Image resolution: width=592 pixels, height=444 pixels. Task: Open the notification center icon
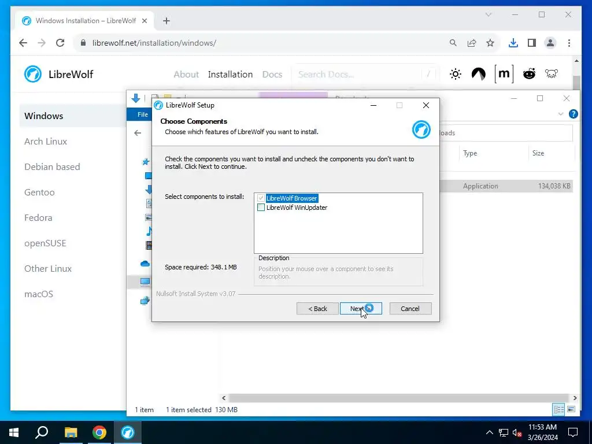pyautogui.click(x=573, y=432)
